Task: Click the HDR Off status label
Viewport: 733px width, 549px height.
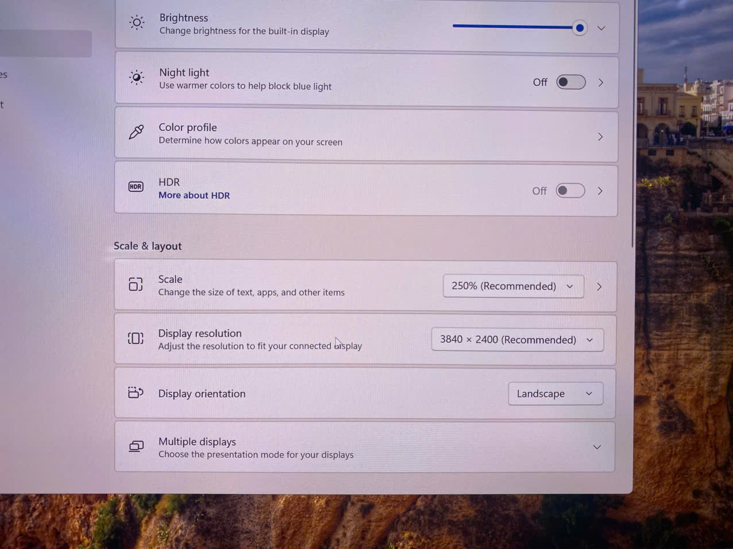Action: click(539, 191)
